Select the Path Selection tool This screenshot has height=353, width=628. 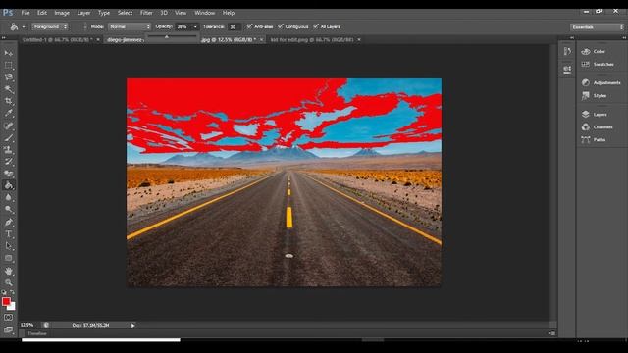click(x=9, y=246)
